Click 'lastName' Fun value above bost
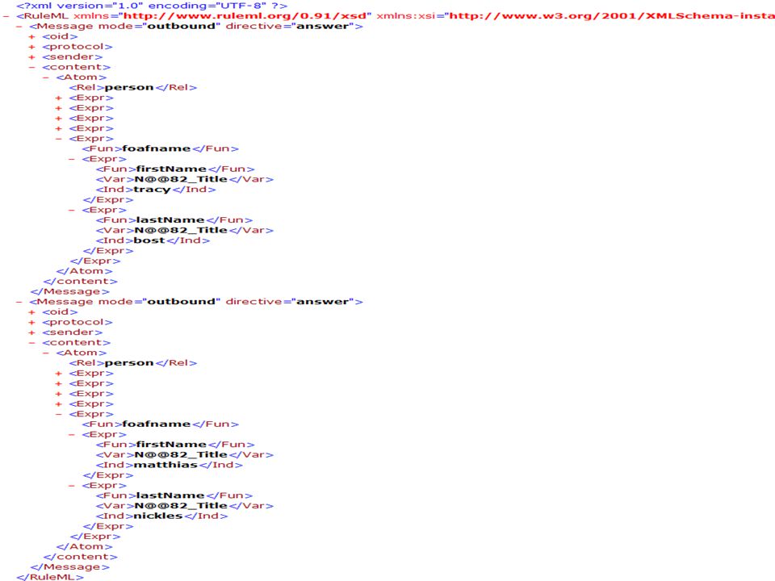The image size is (775, 581). click(x=170, y=220)
